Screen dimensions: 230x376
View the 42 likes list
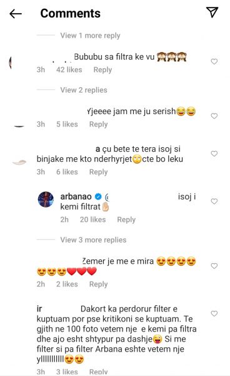tap(69, 70)
